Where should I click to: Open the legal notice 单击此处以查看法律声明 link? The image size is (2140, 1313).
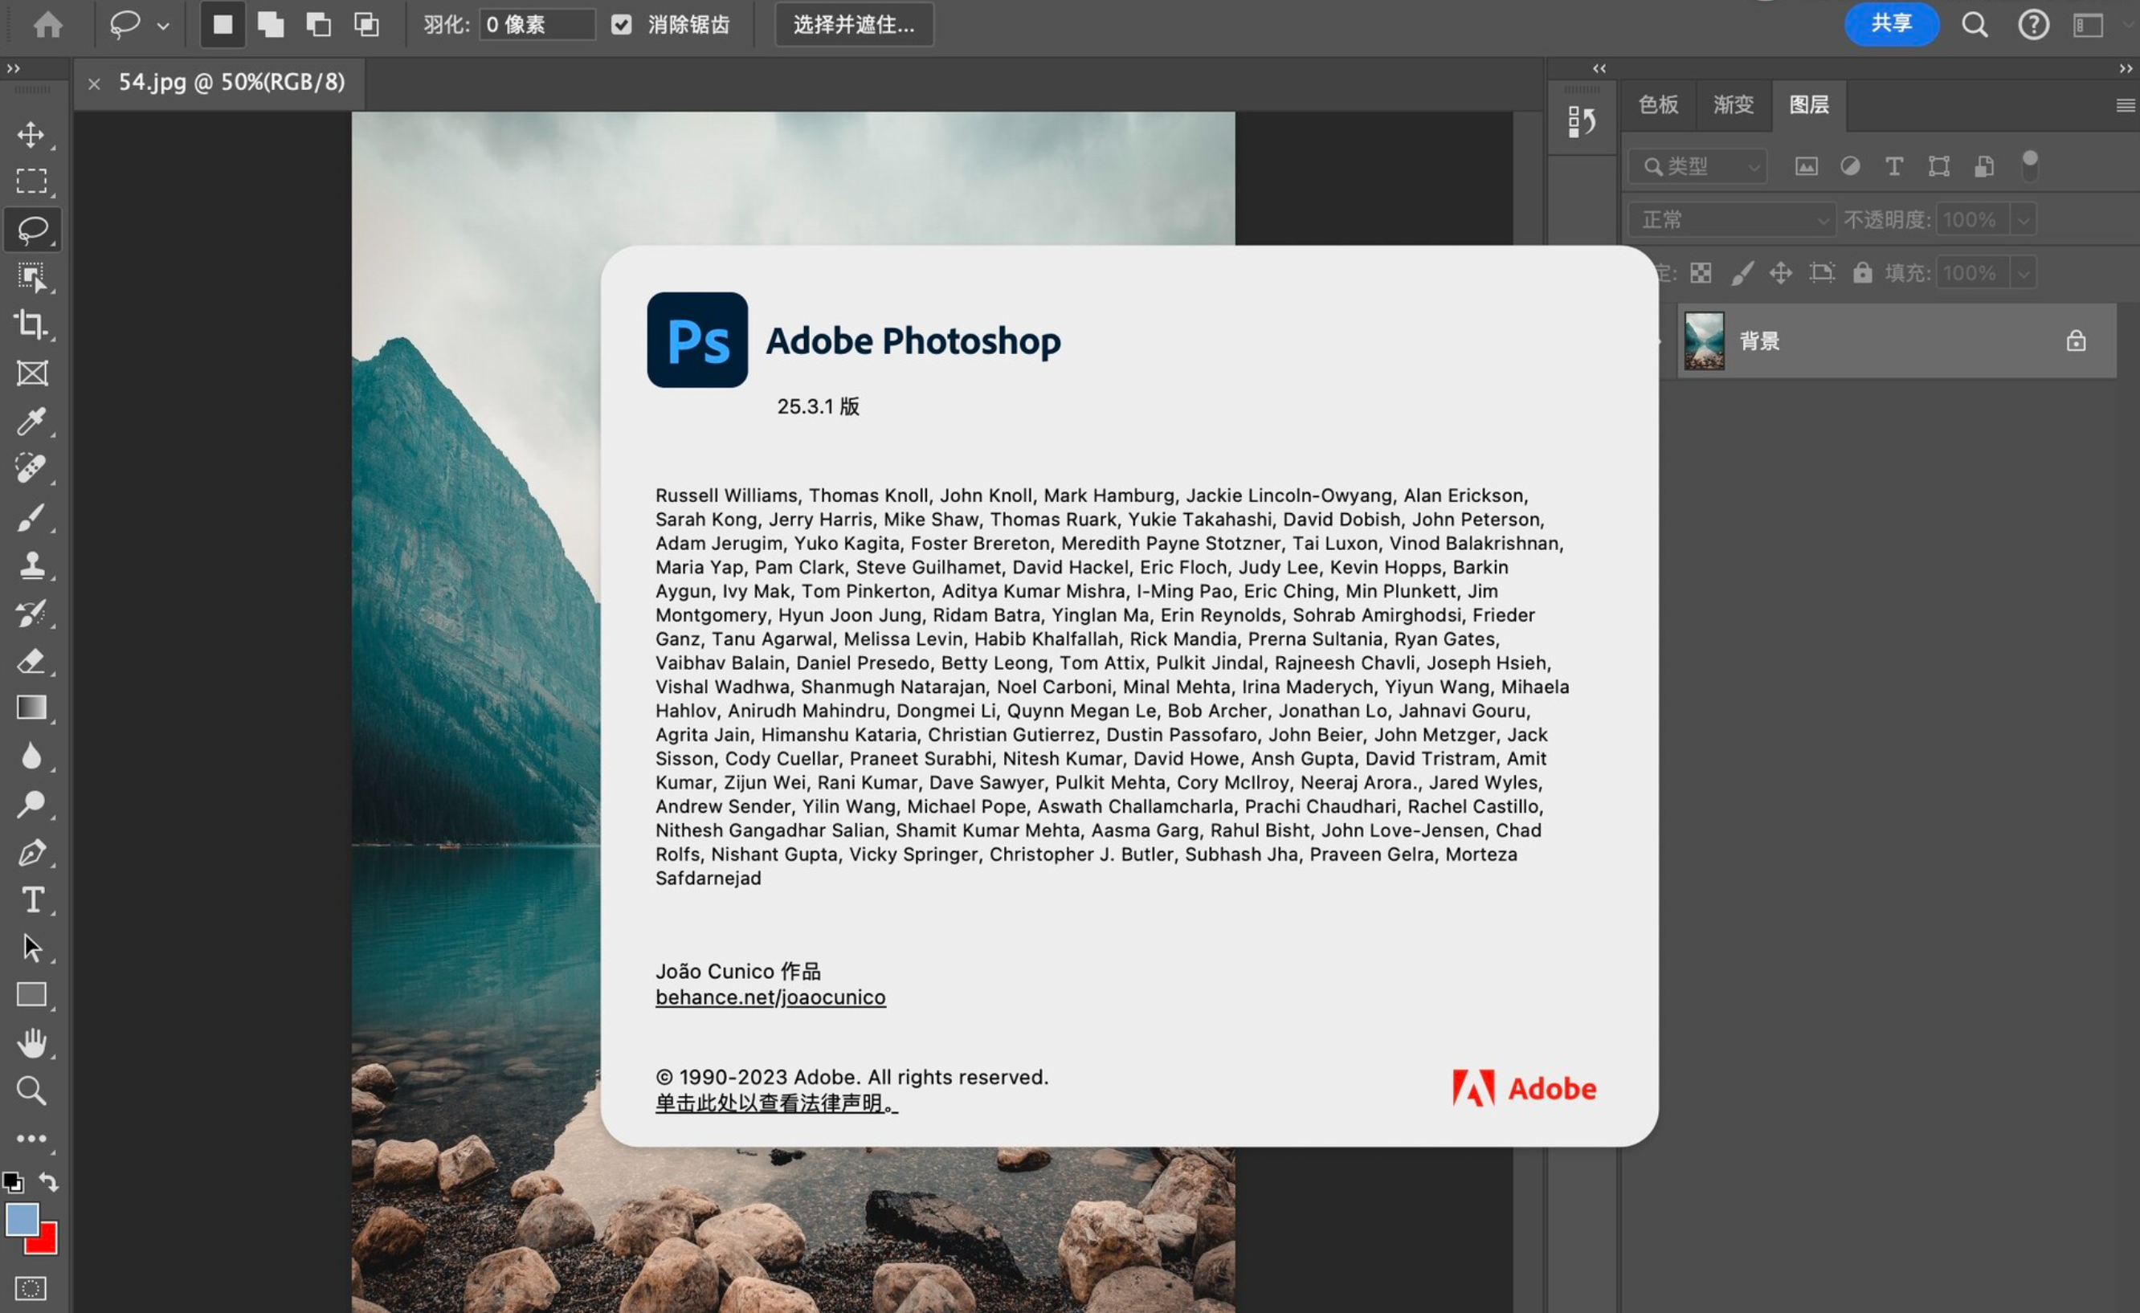[x=777, y=1103]
